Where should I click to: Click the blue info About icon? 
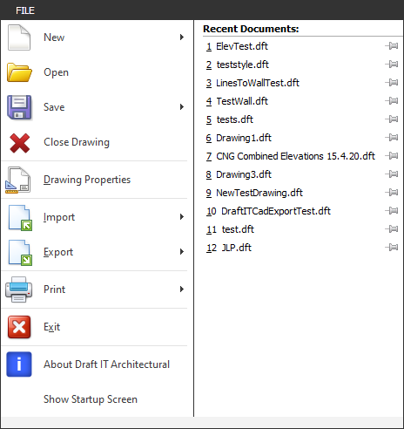click(x=19, y=364)
